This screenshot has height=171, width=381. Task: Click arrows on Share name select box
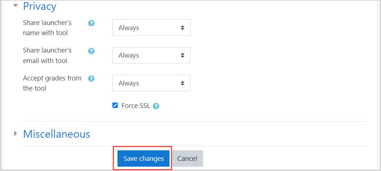[x=183, y=28]
